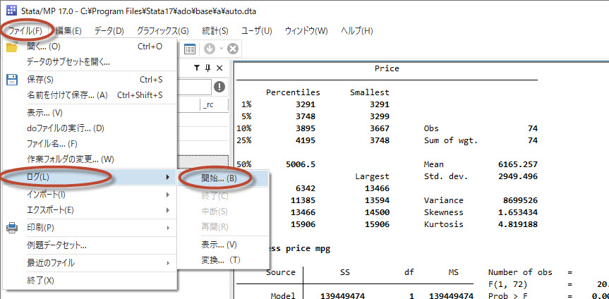609x299 pixels.
Task: Open the 編集(E) menu
Action: [68, 31]
